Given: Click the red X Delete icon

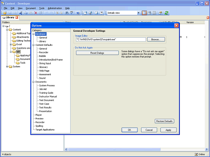Looking at the screenshot, I should [x=36, y=13].
